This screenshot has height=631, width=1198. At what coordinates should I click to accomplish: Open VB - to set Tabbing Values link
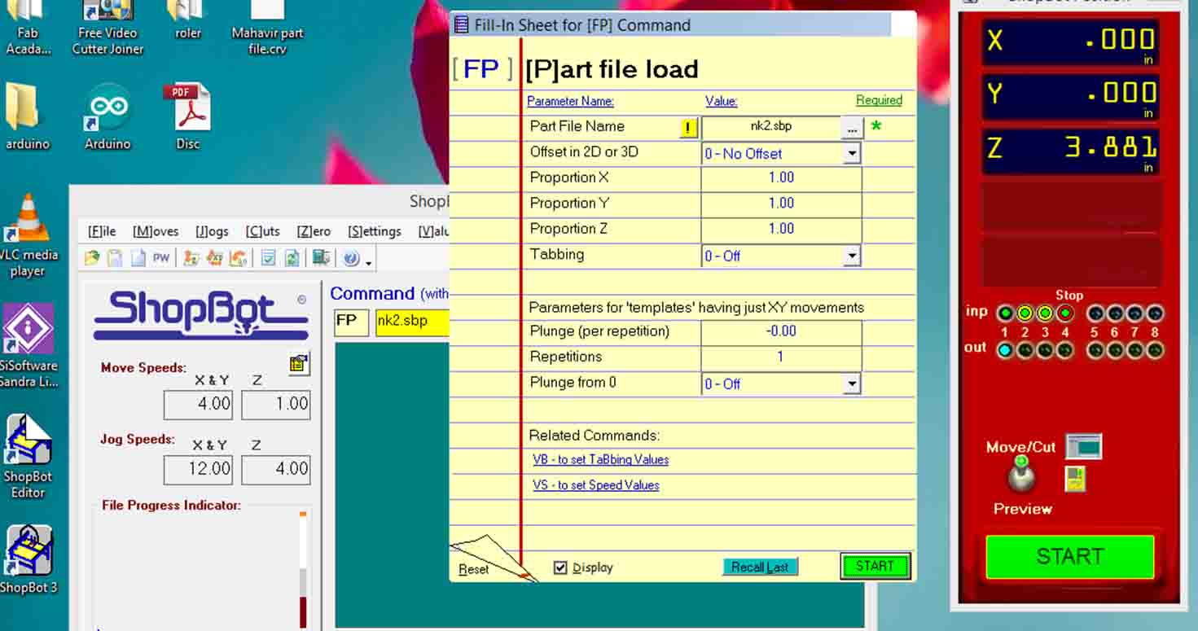[x=600, y=459]
